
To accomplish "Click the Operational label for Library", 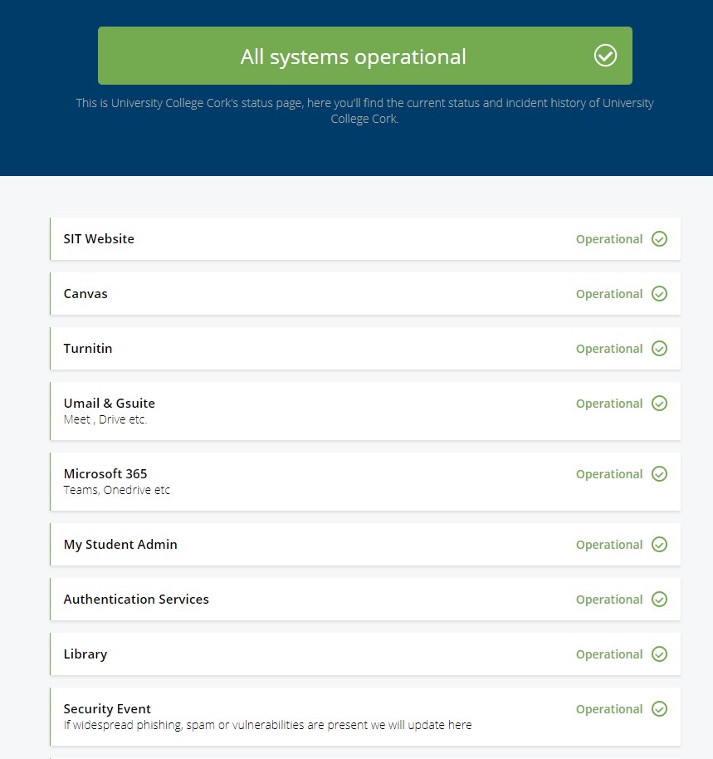I will point(608,654).
